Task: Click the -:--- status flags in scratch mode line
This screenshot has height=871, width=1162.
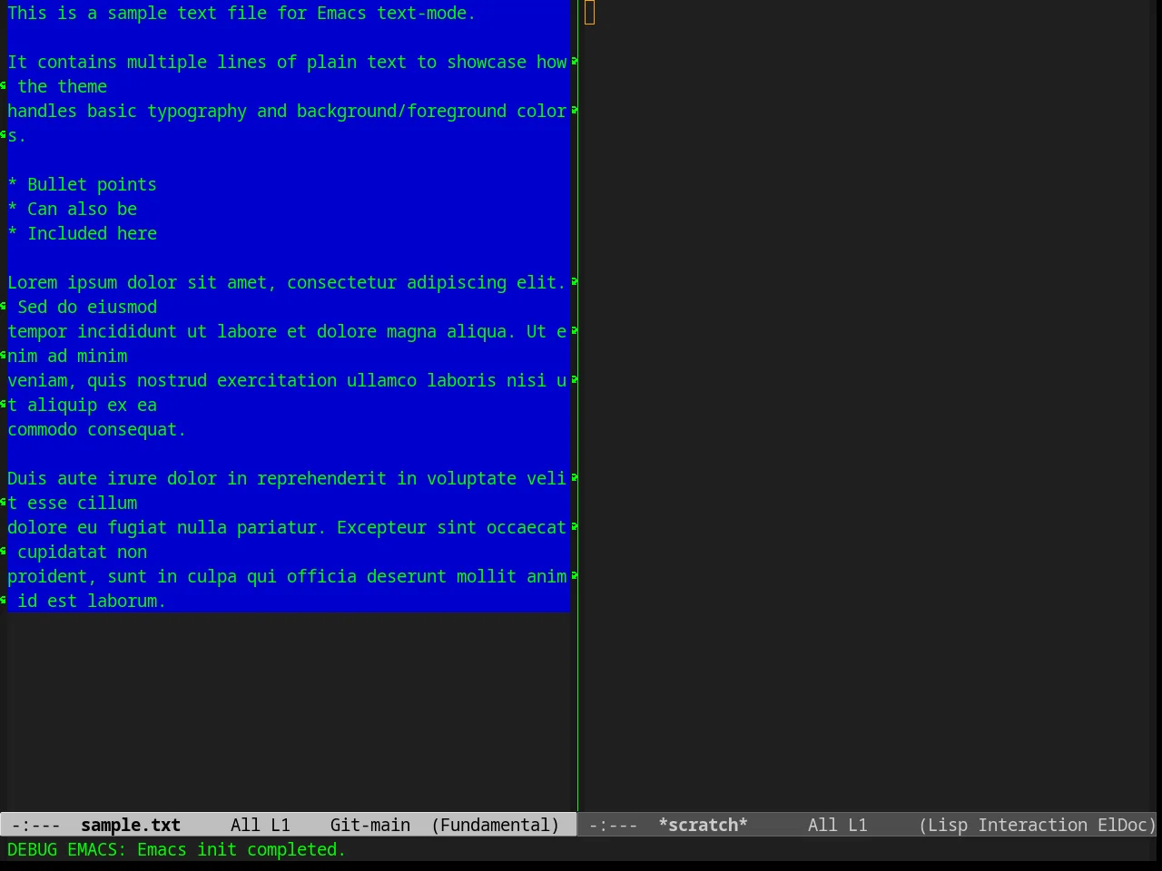Action: [614, 825]
